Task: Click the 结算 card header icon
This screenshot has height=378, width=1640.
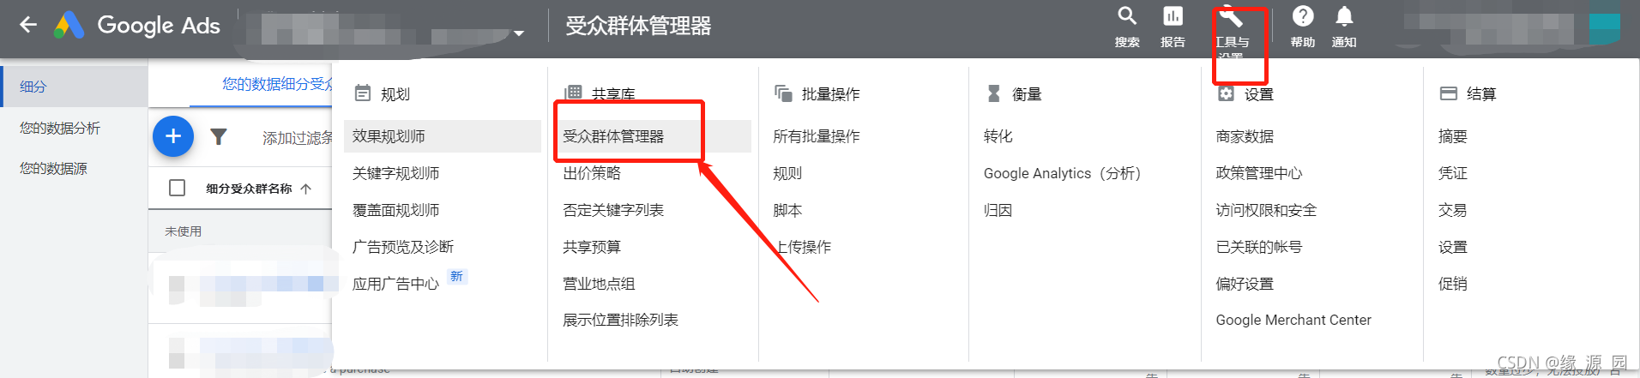Action: coord(1449,93)
